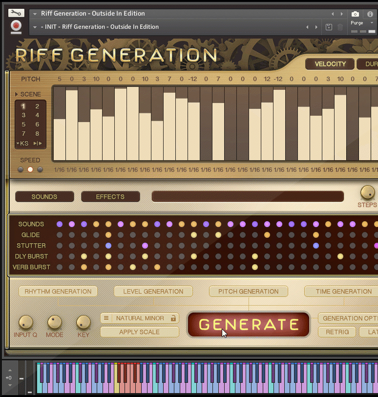Open the instrument name dropdown arrow
The height and width of the screenshot is (397, 378).
(x=35, y=14)
